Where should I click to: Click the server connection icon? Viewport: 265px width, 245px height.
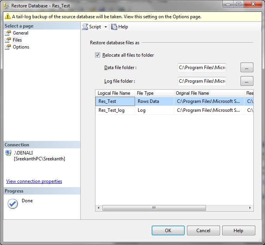pos(8,153)
